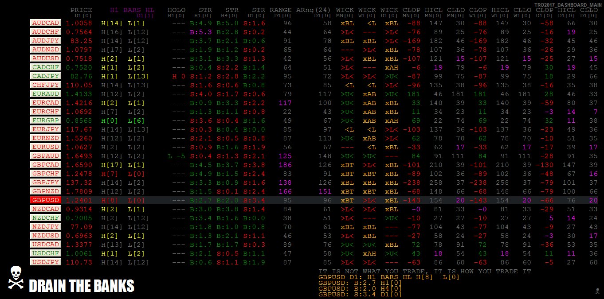Click the NZDJPY price 77.09

(x=81, y=227)
